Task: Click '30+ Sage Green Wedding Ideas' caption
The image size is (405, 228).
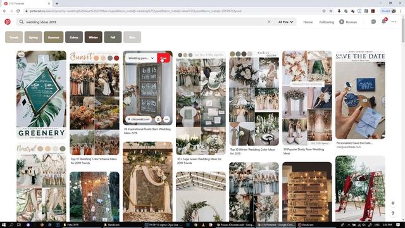Action: (199, 161)
